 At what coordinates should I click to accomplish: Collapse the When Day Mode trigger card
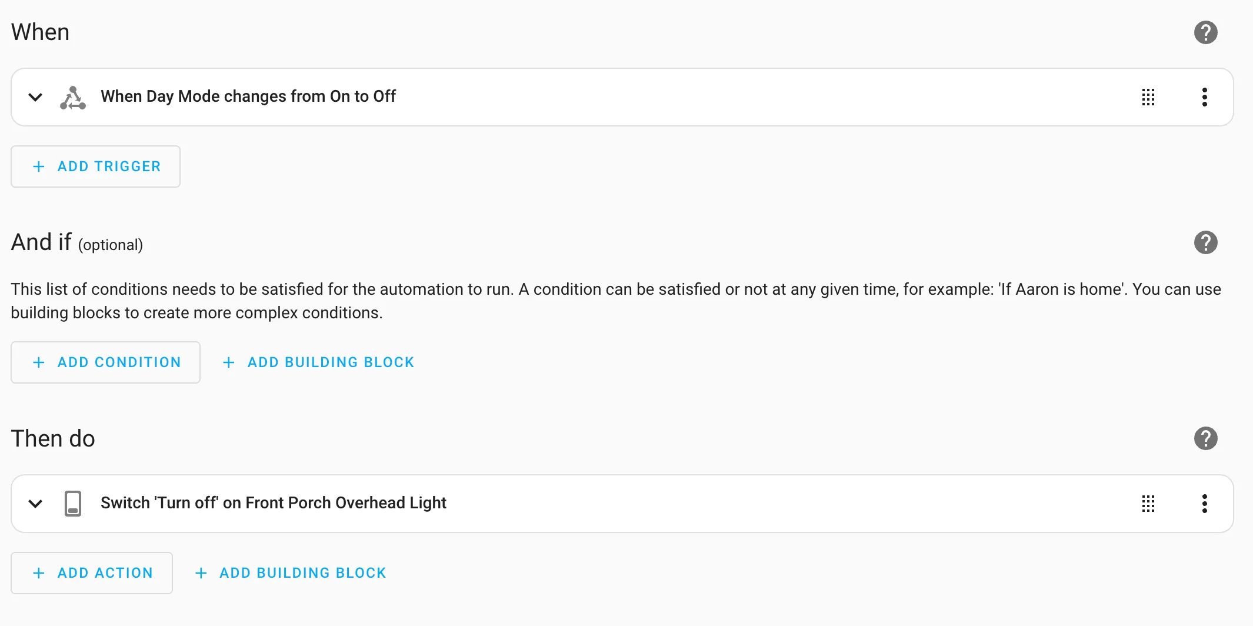pyautogui.click(x=35, y=97)
